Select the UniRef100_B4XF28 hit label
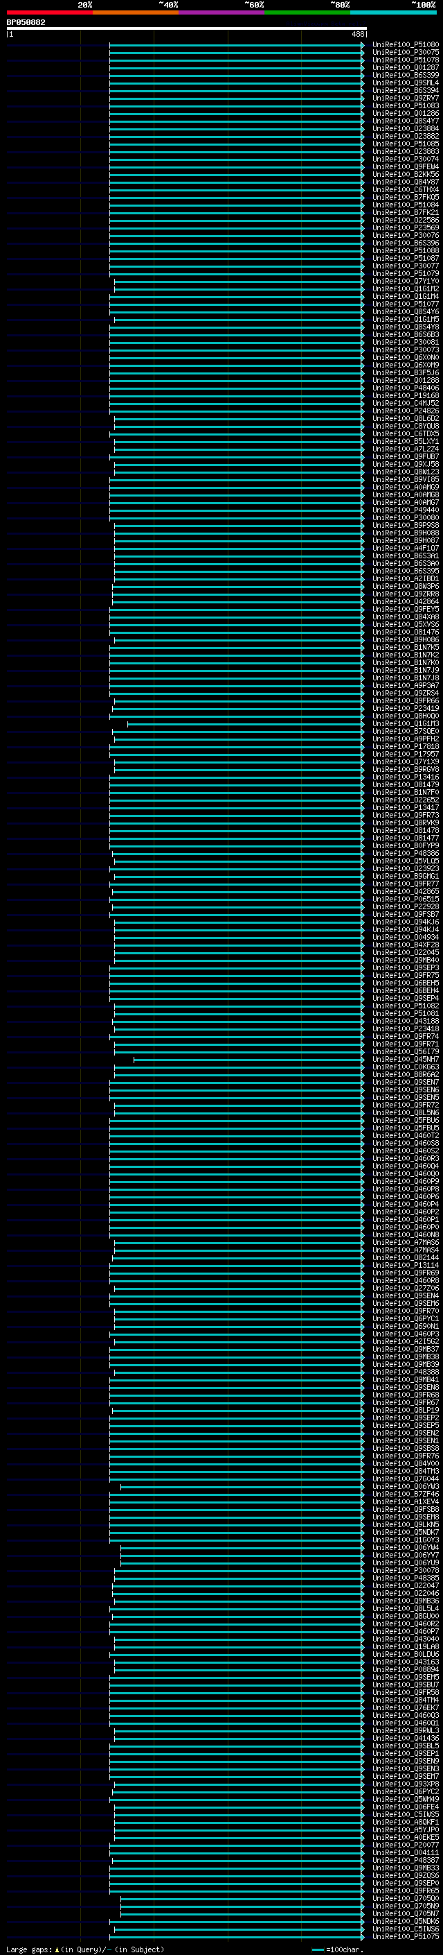This screenshot has height=1955, width=443. pos(406,945)
